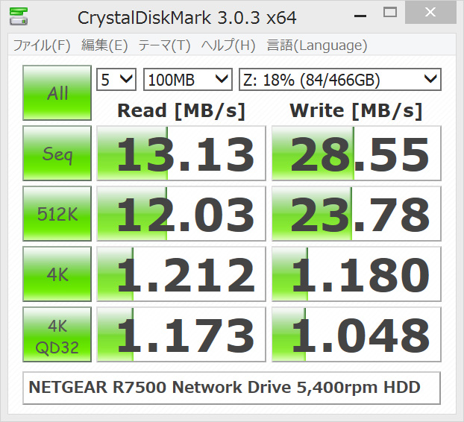Click the Read [MB/s] column header
The image size is (464, 422).
click(x=181, y=111)
